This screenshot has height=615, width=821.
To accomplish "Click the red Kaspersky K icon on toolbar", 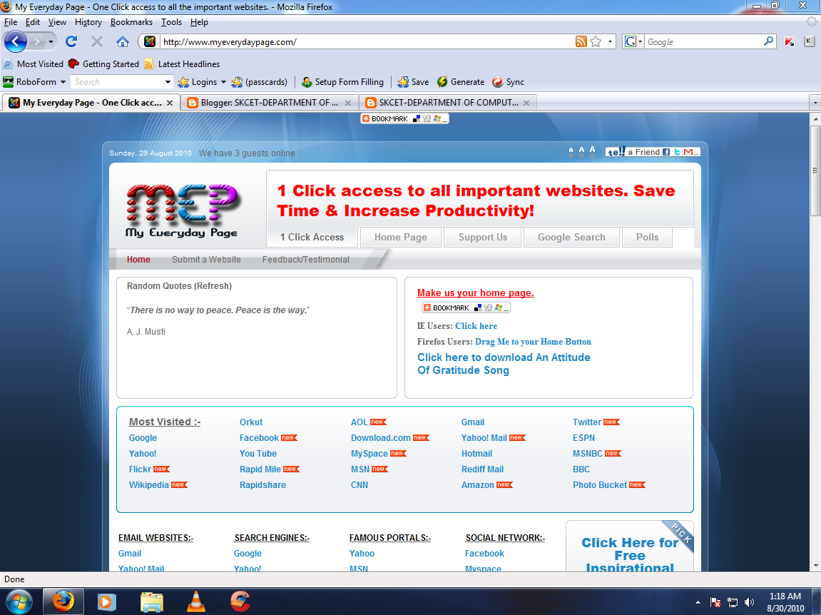I will pyautogui.click(x=790, y=41).
